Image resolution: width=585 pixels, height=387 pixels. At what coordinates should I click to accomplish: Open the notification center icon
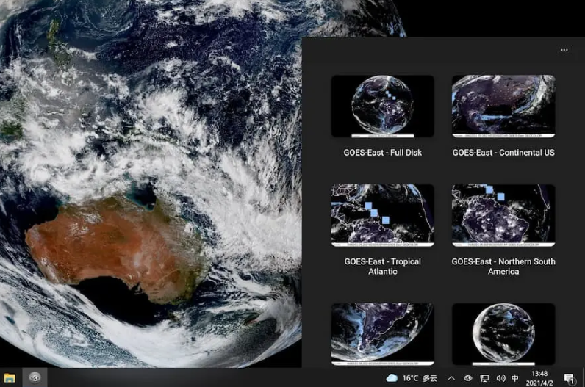coord(569,377)
